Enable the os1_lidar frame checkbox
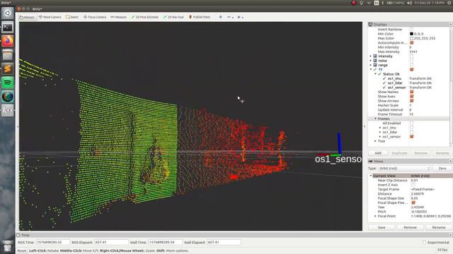This screenshot has width=453, height=254. click(411, 132)
